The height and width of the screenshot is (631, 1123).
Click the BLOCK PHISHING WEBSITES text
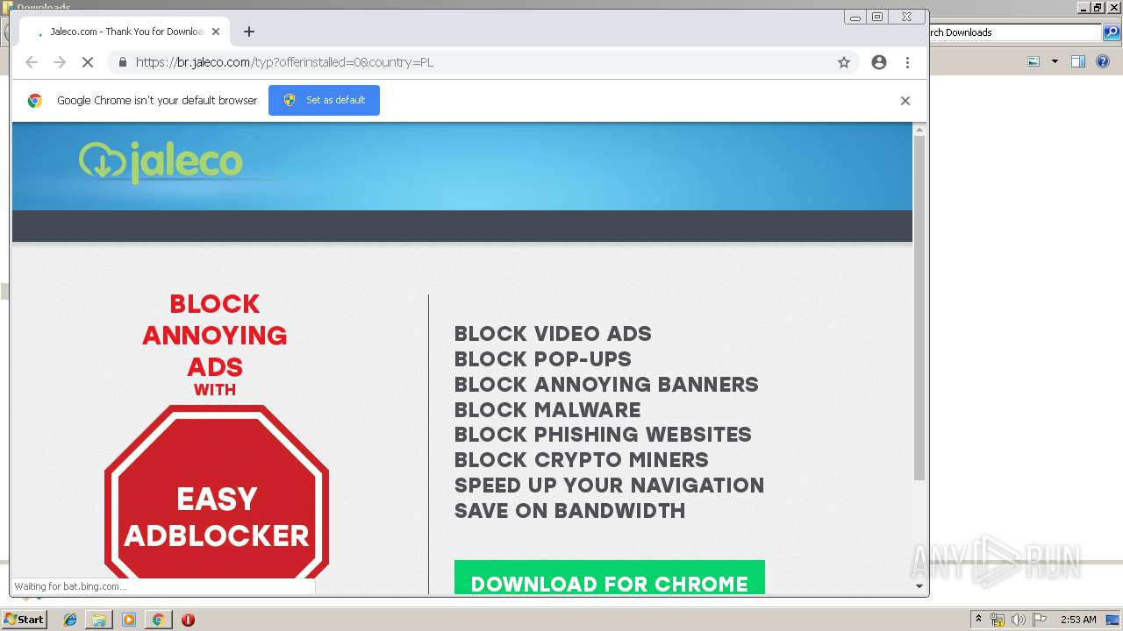603,435
